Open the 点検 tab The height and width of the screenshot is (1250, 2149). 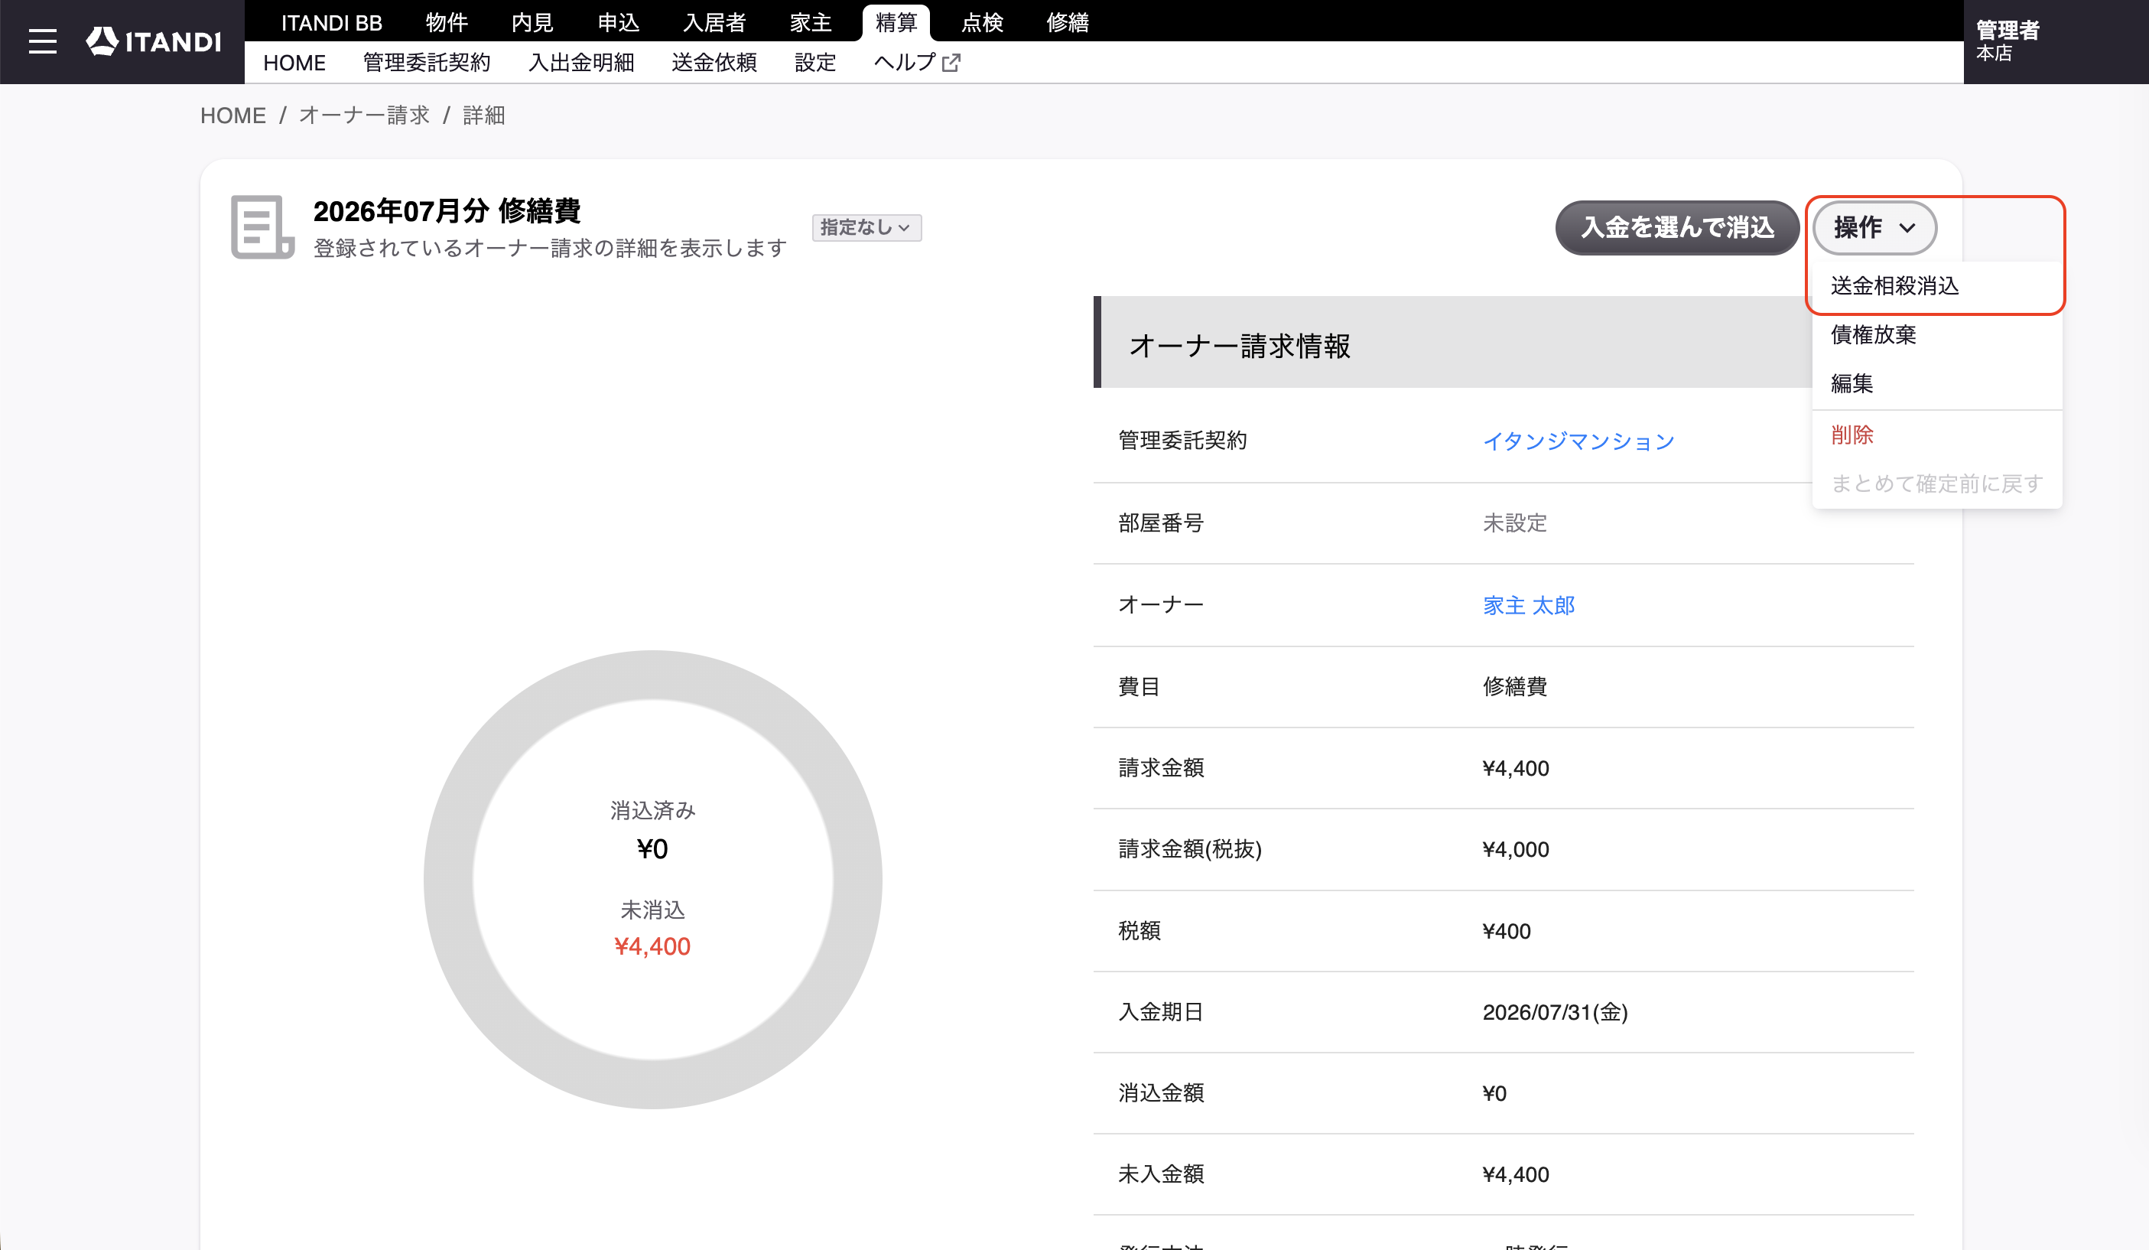coord(983,22)
